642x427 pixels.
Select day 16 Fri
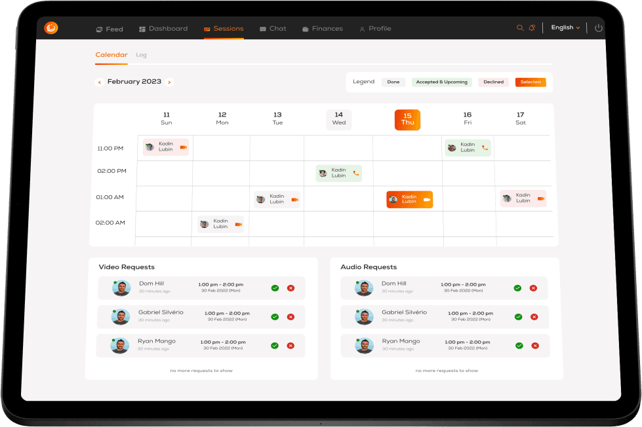(468, 119)
